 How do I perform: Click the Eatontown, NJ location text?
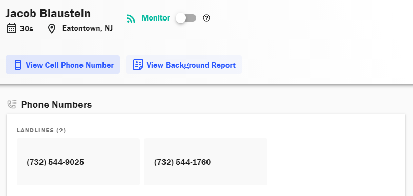pos(88,28)
